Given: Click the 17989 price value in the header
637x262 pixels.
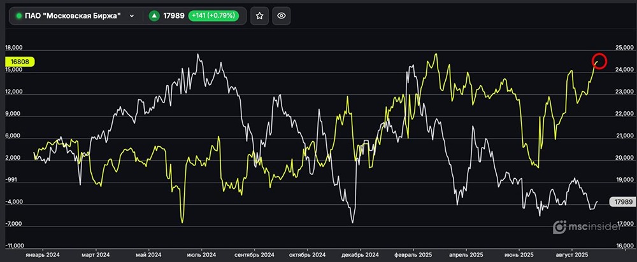Looking at the screenshot, I should click(174, 16).
